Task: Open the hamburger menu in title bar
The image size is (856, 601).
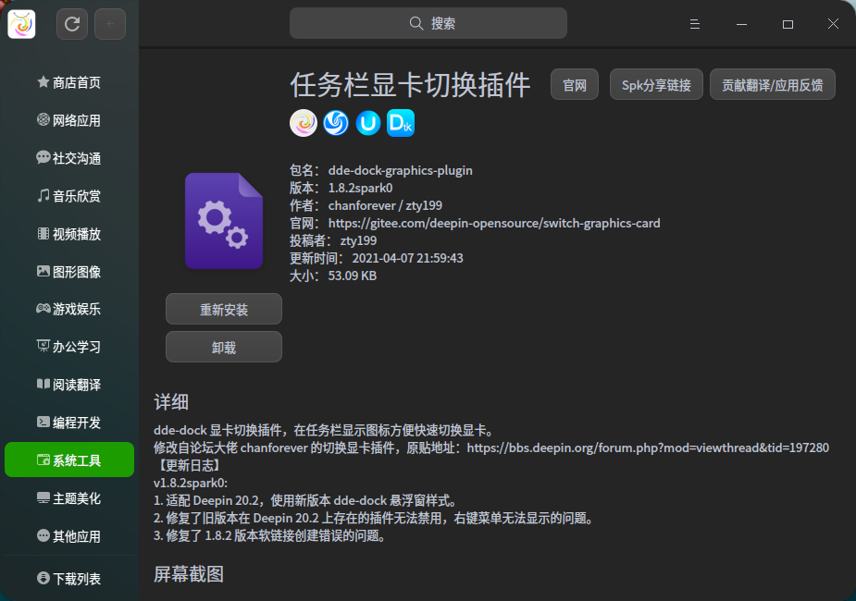Action: coord(694,24)
